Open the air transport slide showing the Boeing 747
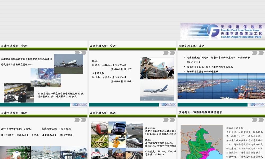The height and width of the screenshot is (159, 265). tap(44, 74)
